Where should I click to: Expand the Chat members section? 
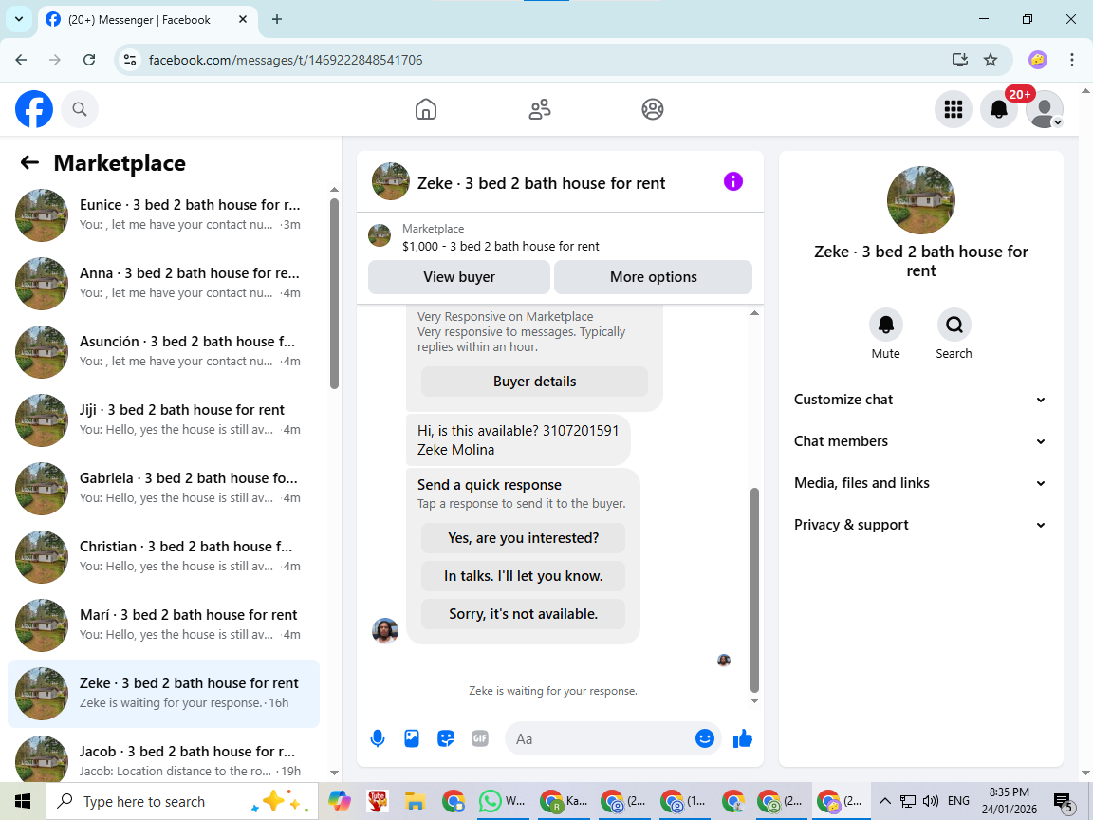[920, 441]
